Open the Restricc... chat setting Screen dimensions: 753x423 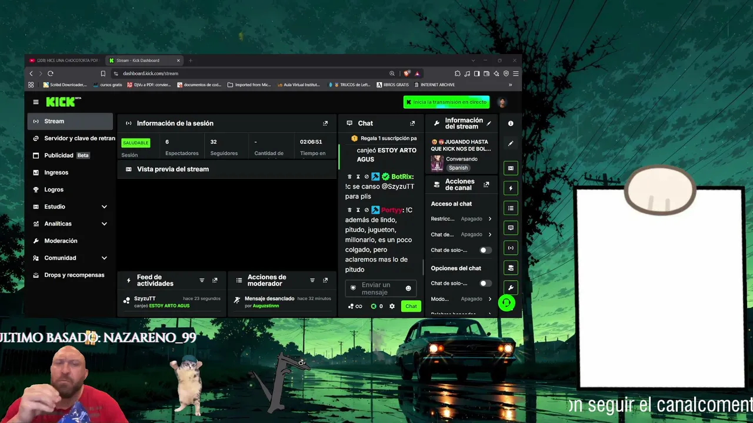pyautogui.click(x=461, y=219)
